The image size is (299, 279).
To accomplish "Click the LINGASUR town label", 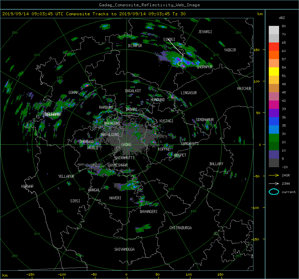I will 189,93.
